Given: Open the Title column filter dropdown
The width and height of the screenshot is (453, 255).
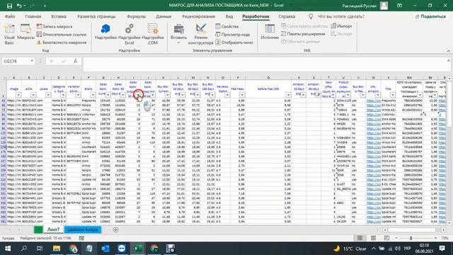Looking at the screenshot, I should click(x=393, y=95).
